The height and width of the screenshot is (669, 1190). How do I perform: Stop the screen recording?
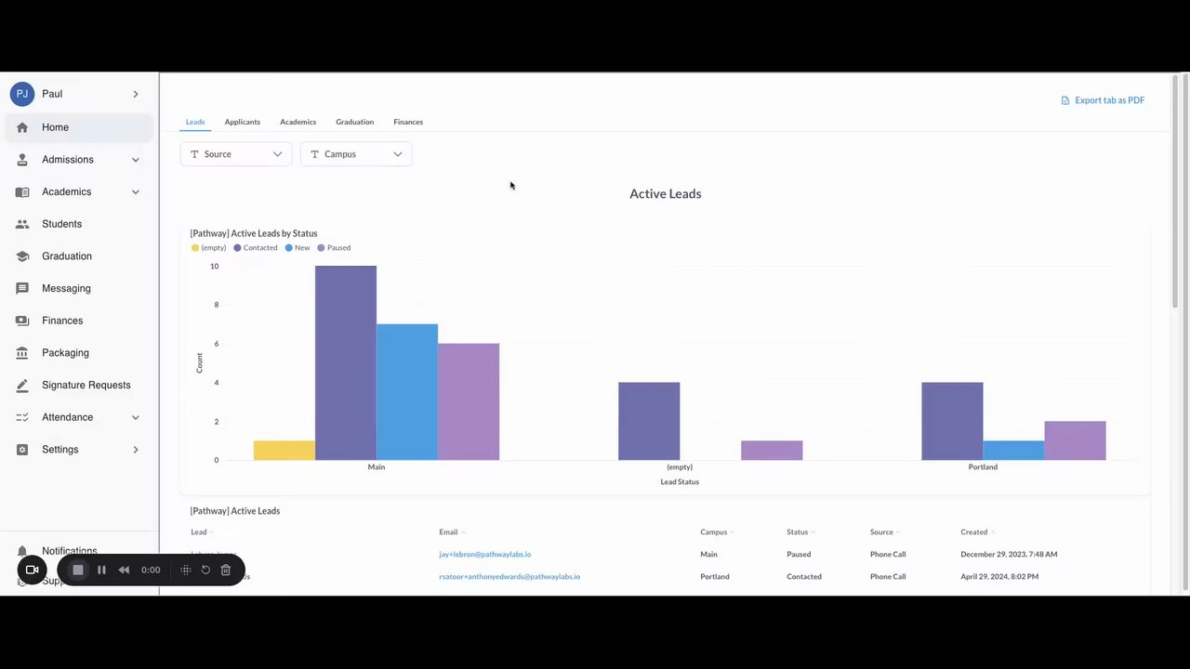(x=78, y=570)
